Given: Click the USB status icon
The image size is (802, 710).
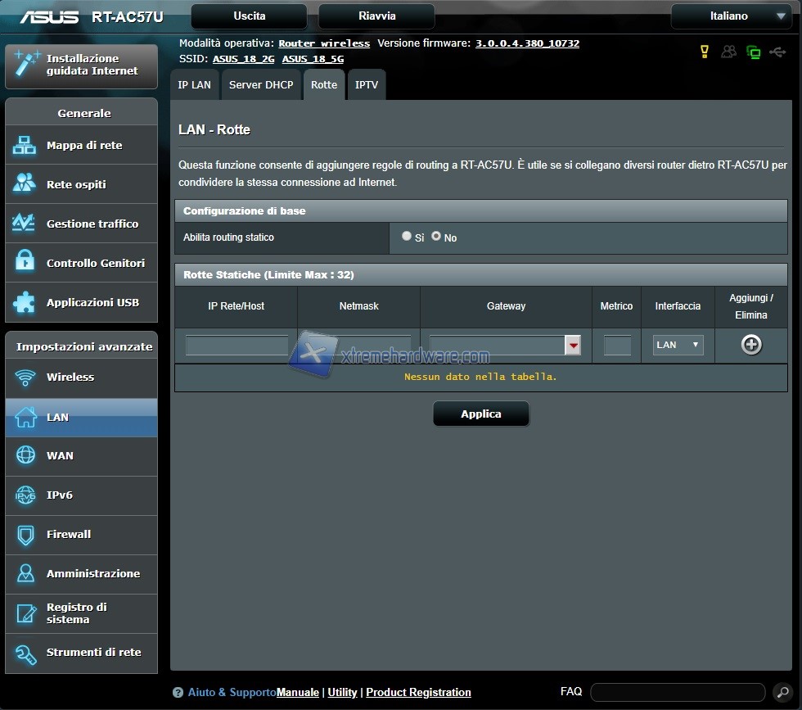Looking at the screenshot, I should pos(777,52).
